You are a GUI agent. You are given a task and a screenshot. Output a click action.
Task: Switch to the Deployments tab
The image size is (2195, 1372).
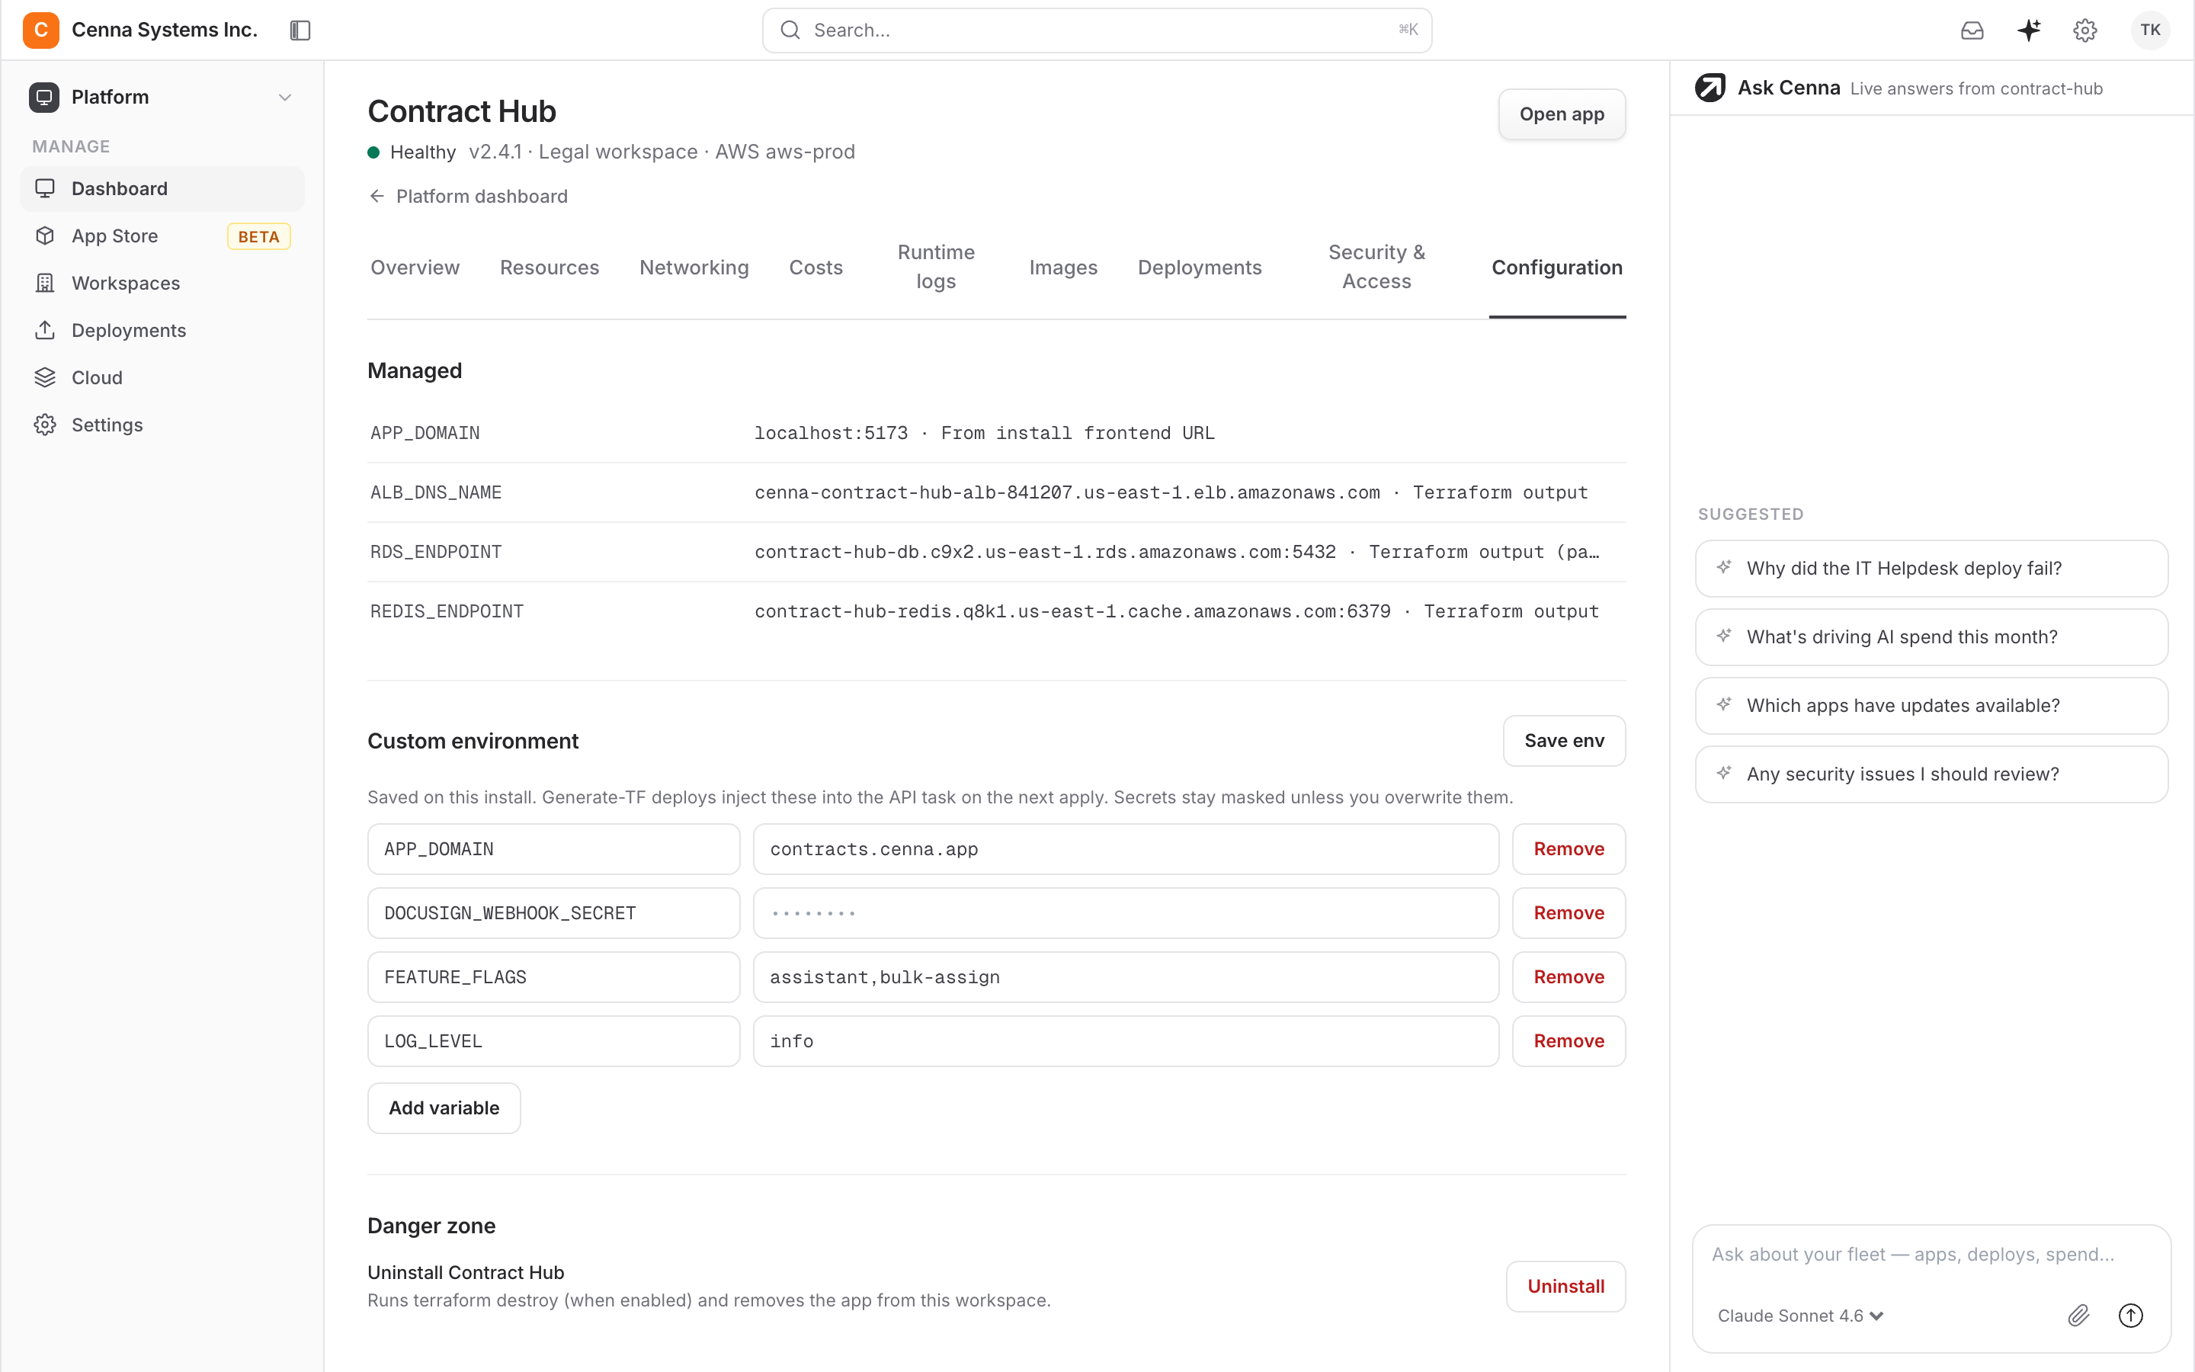(1199, 268)
